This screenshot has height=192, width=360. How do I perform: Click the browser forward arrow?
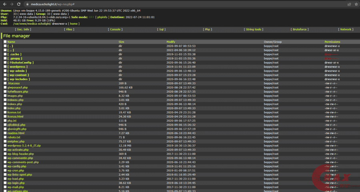(12, 4)
